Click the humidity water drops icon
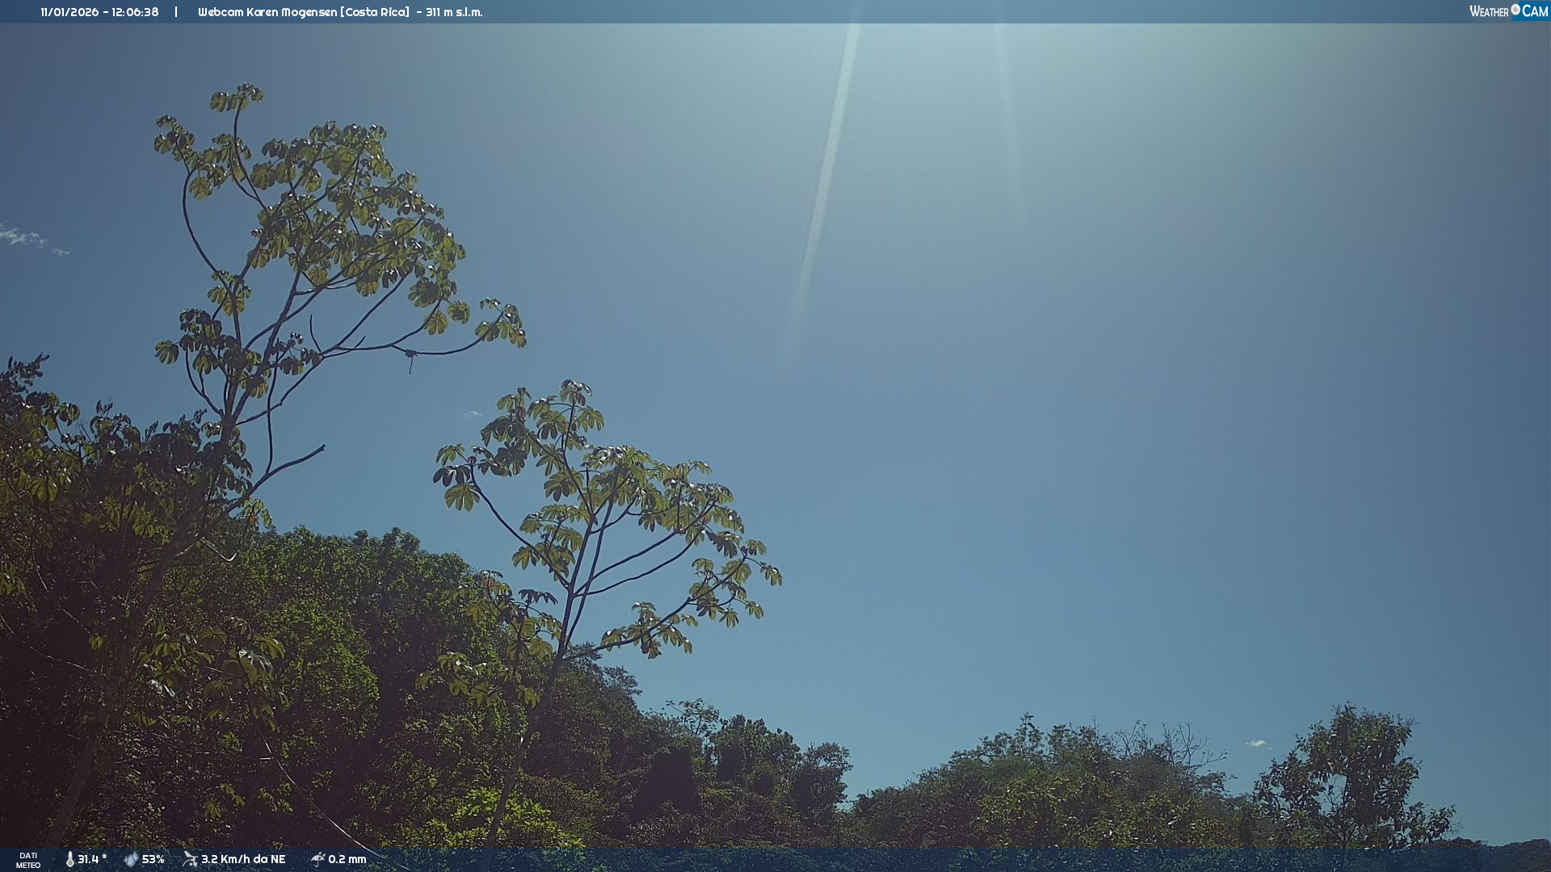 coord(131,859)
